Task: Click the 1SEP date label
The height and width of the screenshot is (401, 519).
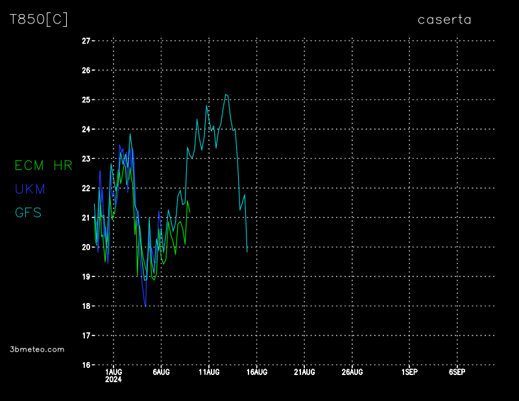Action: (x=409, y=372)
